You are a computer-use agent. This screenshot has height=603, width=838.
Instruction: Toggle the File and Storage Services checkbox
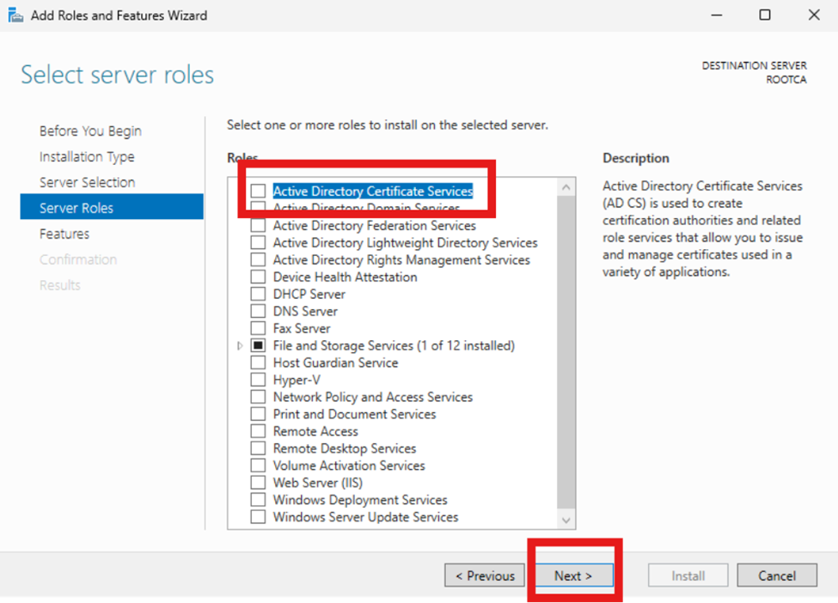pos(258,345)
